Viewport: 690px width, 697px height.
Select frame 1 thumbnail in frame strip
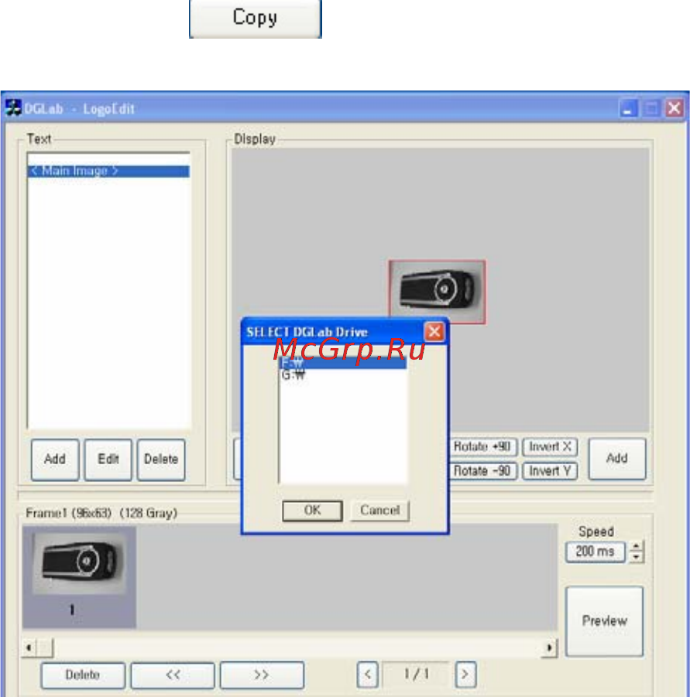pyautogui.click(x=79, y=576)
